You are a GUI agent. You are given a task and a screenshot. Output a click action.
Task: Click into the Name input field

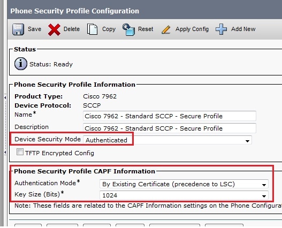[x=170, y=116]
